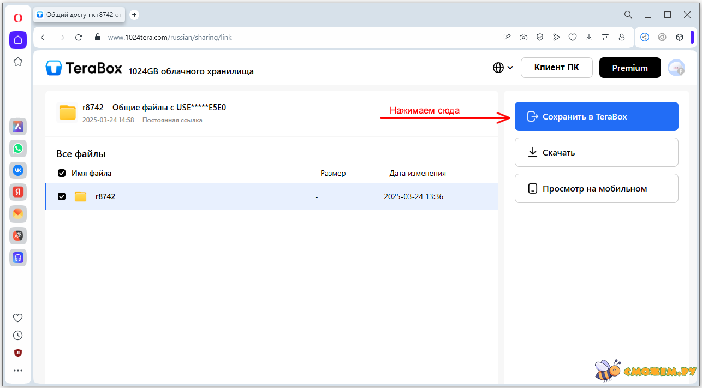This screenshot has height=388, width=702.
Task: Reload the page
Action: (79, 37)
